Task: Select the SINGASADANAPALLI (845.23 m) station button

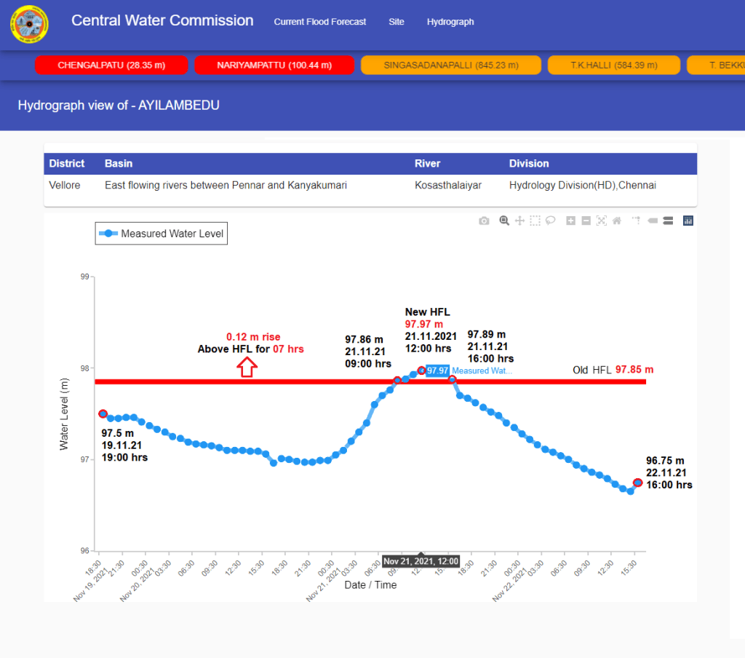Action: [x=451, y=66]
